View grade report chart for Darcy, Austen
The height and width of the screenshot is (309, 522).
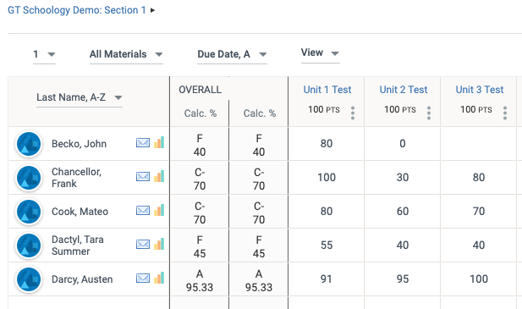[159, 278]
